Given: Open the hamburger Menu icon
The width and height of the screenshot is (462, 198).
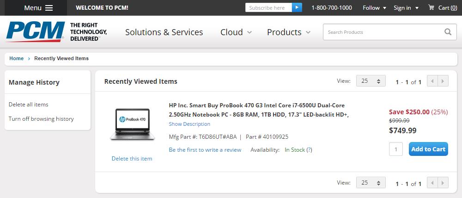Looking at the screenshot, I should click(x=49, y=8).
